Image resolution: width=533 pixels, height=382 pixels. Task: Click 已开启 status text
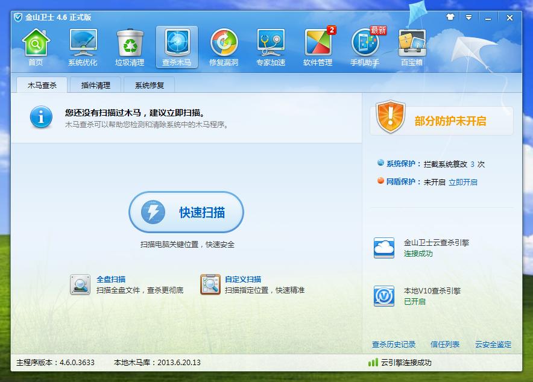point(414,301)
